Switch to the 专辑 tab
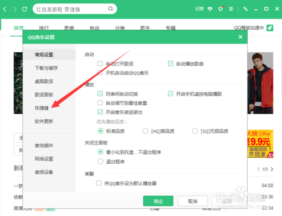282x216 pixels. [170, 28]
